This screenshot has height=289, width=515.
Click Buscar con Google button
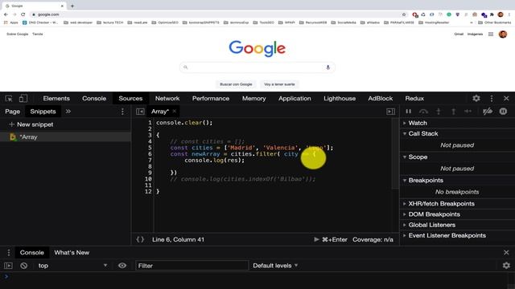point(236,84)
